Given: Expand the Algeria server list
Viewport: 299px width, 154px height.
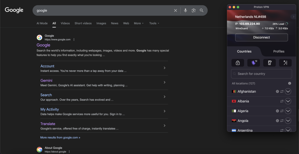Looking at the screenshot, I should pos(288,111).
